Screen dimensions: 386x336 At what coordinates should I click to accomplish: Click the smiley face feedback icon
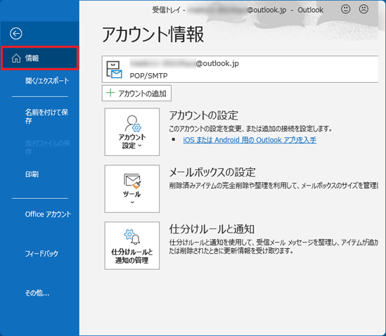(x=345, y=9)
